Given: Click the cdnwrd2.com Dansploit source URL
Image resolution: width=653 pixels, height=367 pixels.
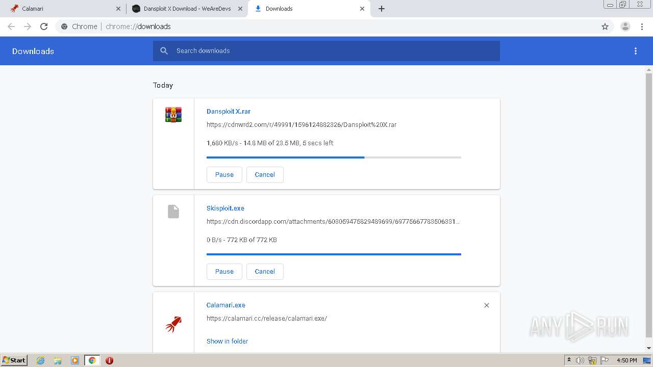Looking at the screenshot, I should pos(302,124).
